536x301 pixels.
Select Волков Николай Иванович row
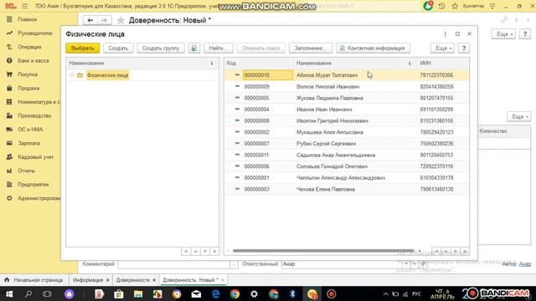click(x=347, y=87)
